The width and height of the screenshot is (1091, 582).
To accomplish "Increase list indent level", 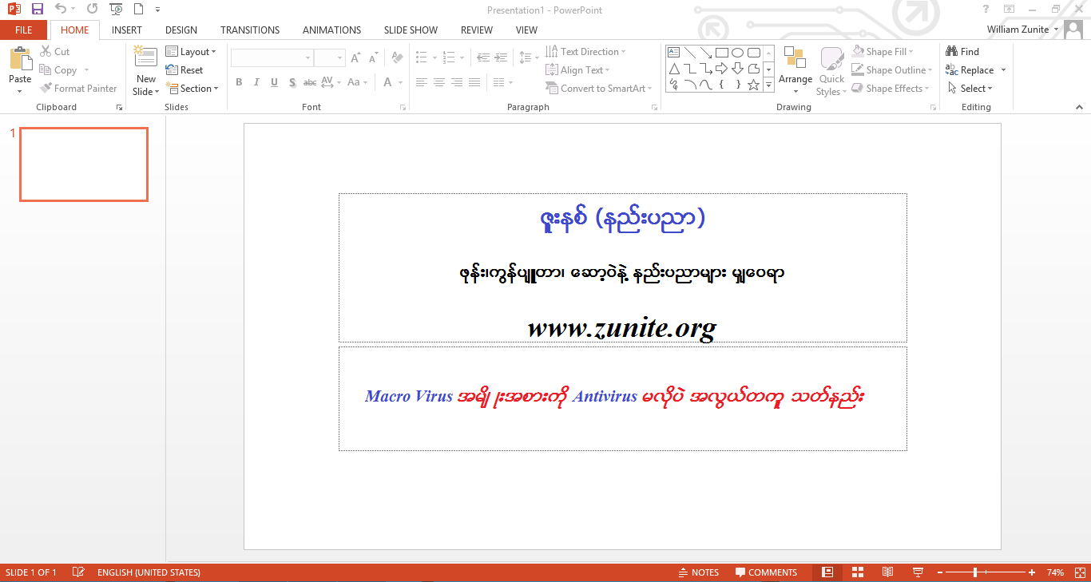I will click(502, 58).
